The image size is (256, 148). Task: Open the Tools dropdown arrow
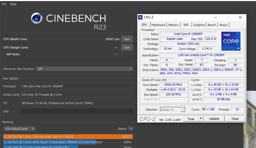[x=201, y=119]
